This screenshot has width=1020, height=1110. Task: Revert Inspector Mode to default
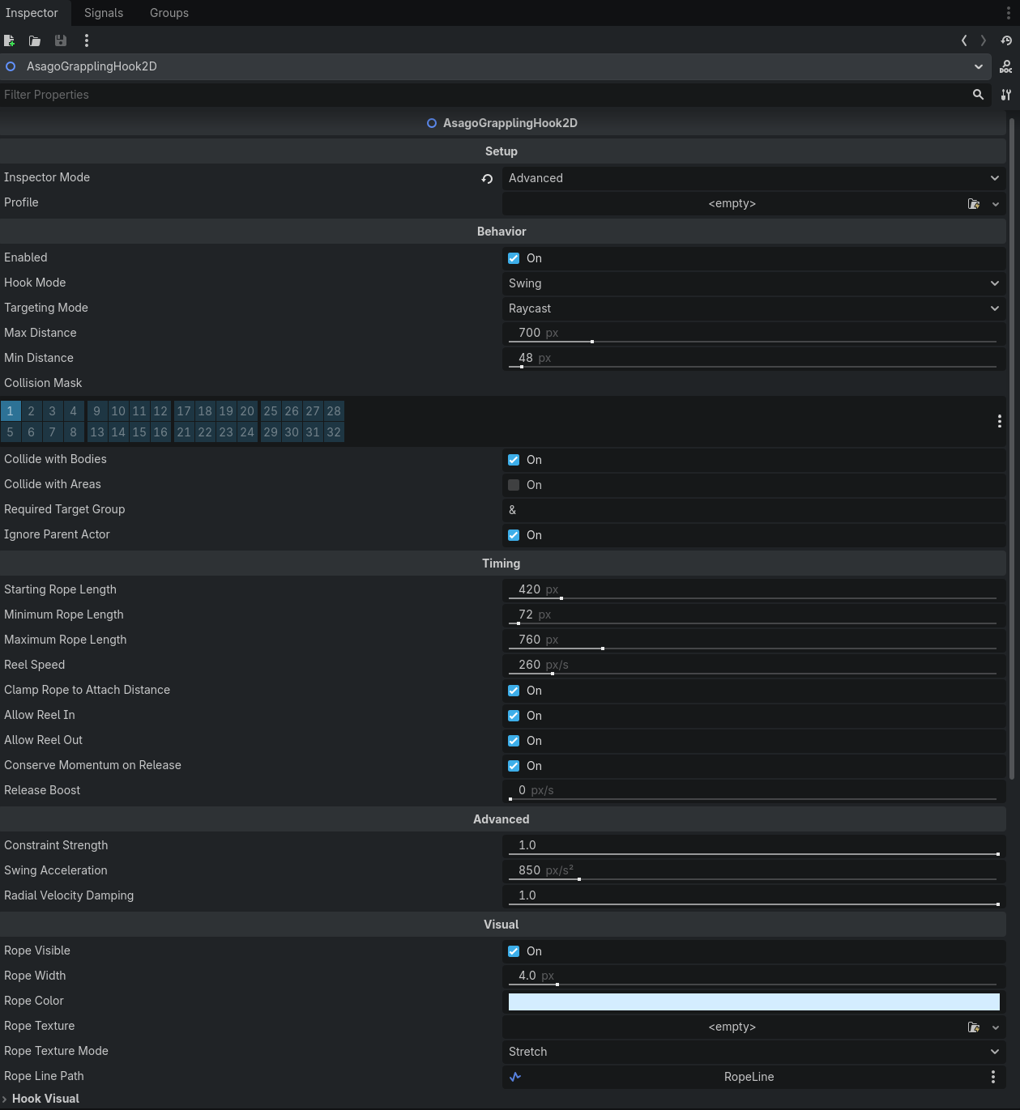click(487, 178)
